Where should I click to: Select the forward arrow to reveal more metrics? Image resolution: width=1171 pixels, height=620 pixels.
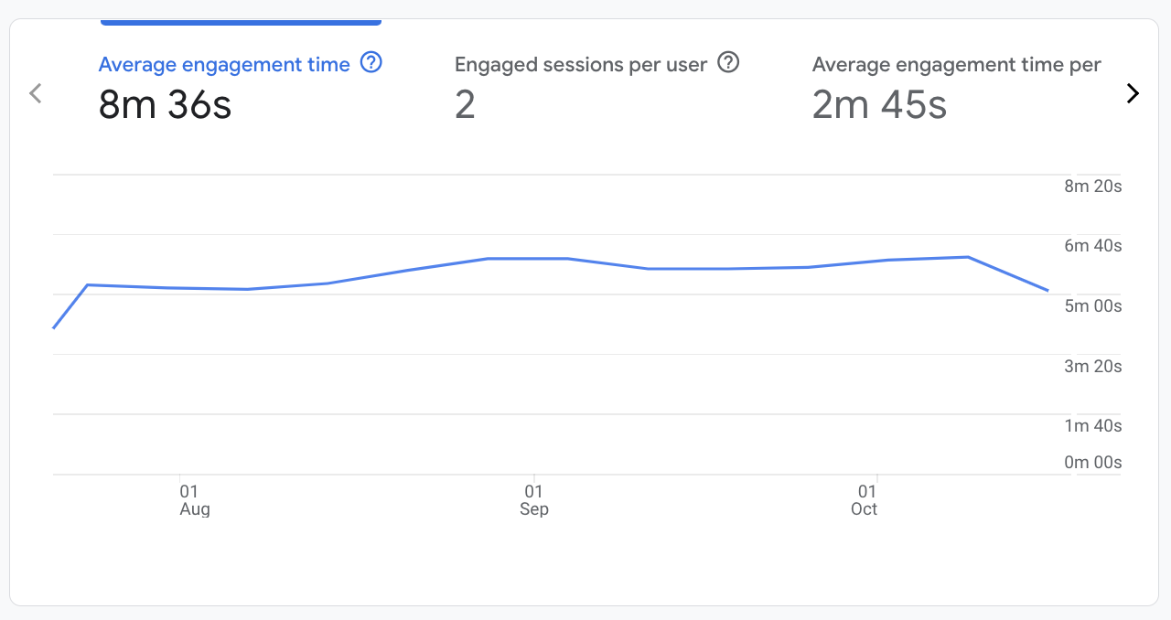1133,92
